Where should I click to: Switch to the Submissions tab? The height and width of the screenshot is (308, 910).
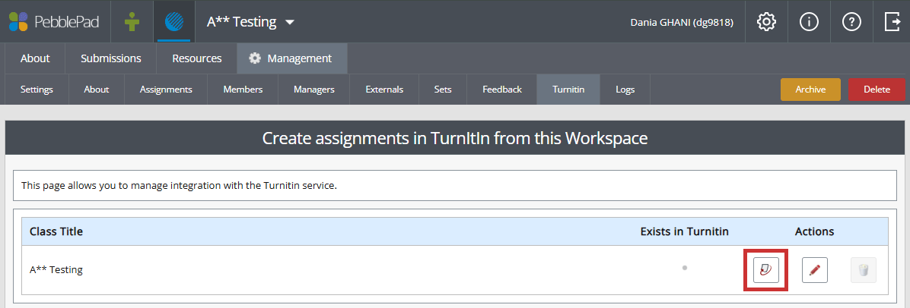(x=111, y=58)
